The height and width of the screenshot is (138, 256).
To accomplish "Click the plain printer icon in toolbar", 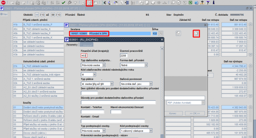I will (x=84, y=3).
